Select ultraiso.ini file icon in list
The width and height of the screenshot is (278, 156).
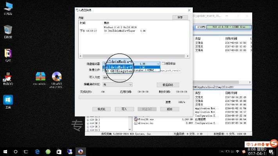pyautogui.click(x=136, y=123)
